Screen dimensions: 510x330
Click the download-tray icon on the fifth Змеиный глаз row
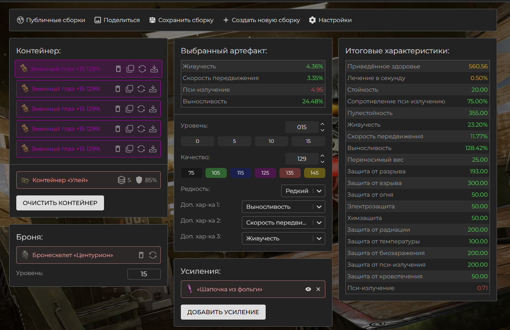pyautogui.click(x=153, y=149)
